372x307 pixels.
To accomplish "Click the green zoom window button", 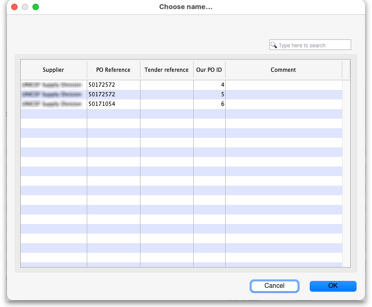I will point(36,7).
